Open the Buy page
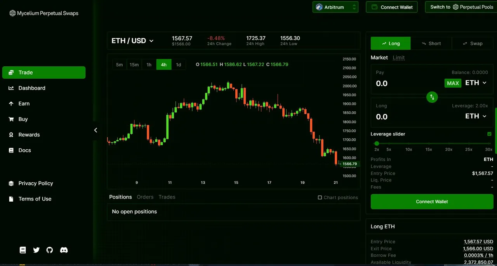 click(x=18, y=119)
